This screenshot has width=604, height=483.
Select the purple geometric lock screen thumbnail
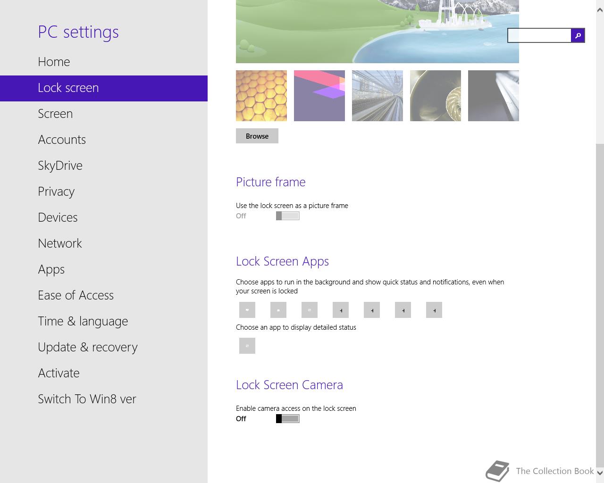319,96
